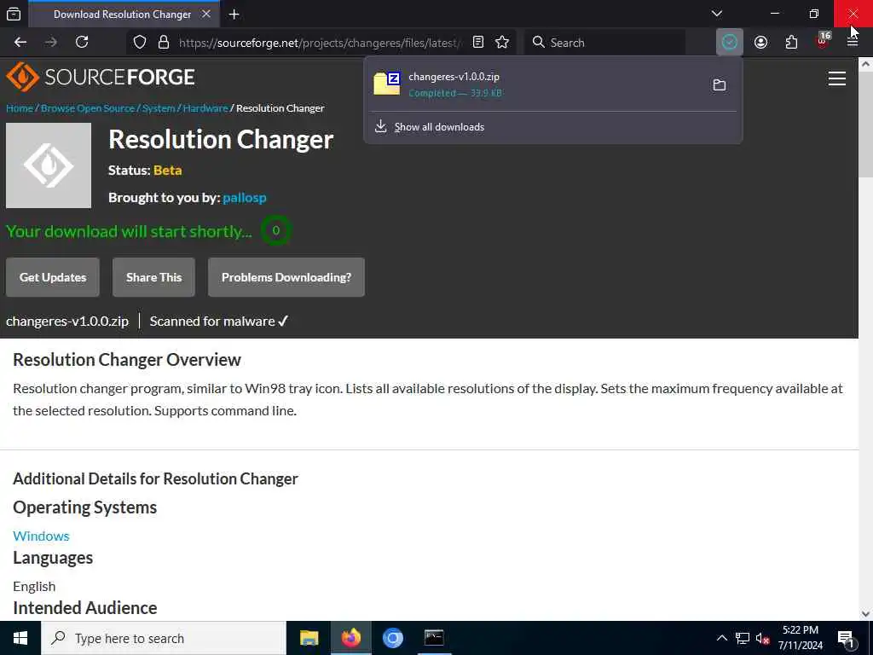Image resolution: width=873 pixels, height=655 pixels.
Task: Open the extensions puzzle icon
Action: pos(791,43)
